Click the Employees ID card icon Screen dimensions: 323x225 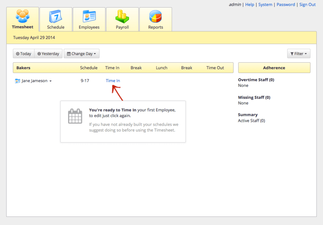point(89,16)
